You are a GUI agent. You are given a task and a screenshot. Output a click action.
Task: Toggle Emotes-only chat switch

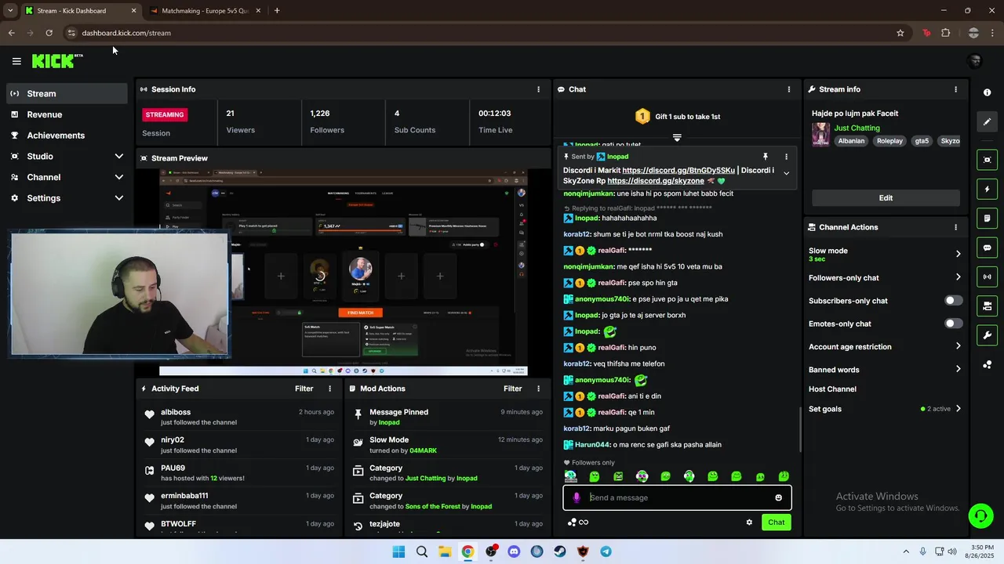[x=953, y=324]
